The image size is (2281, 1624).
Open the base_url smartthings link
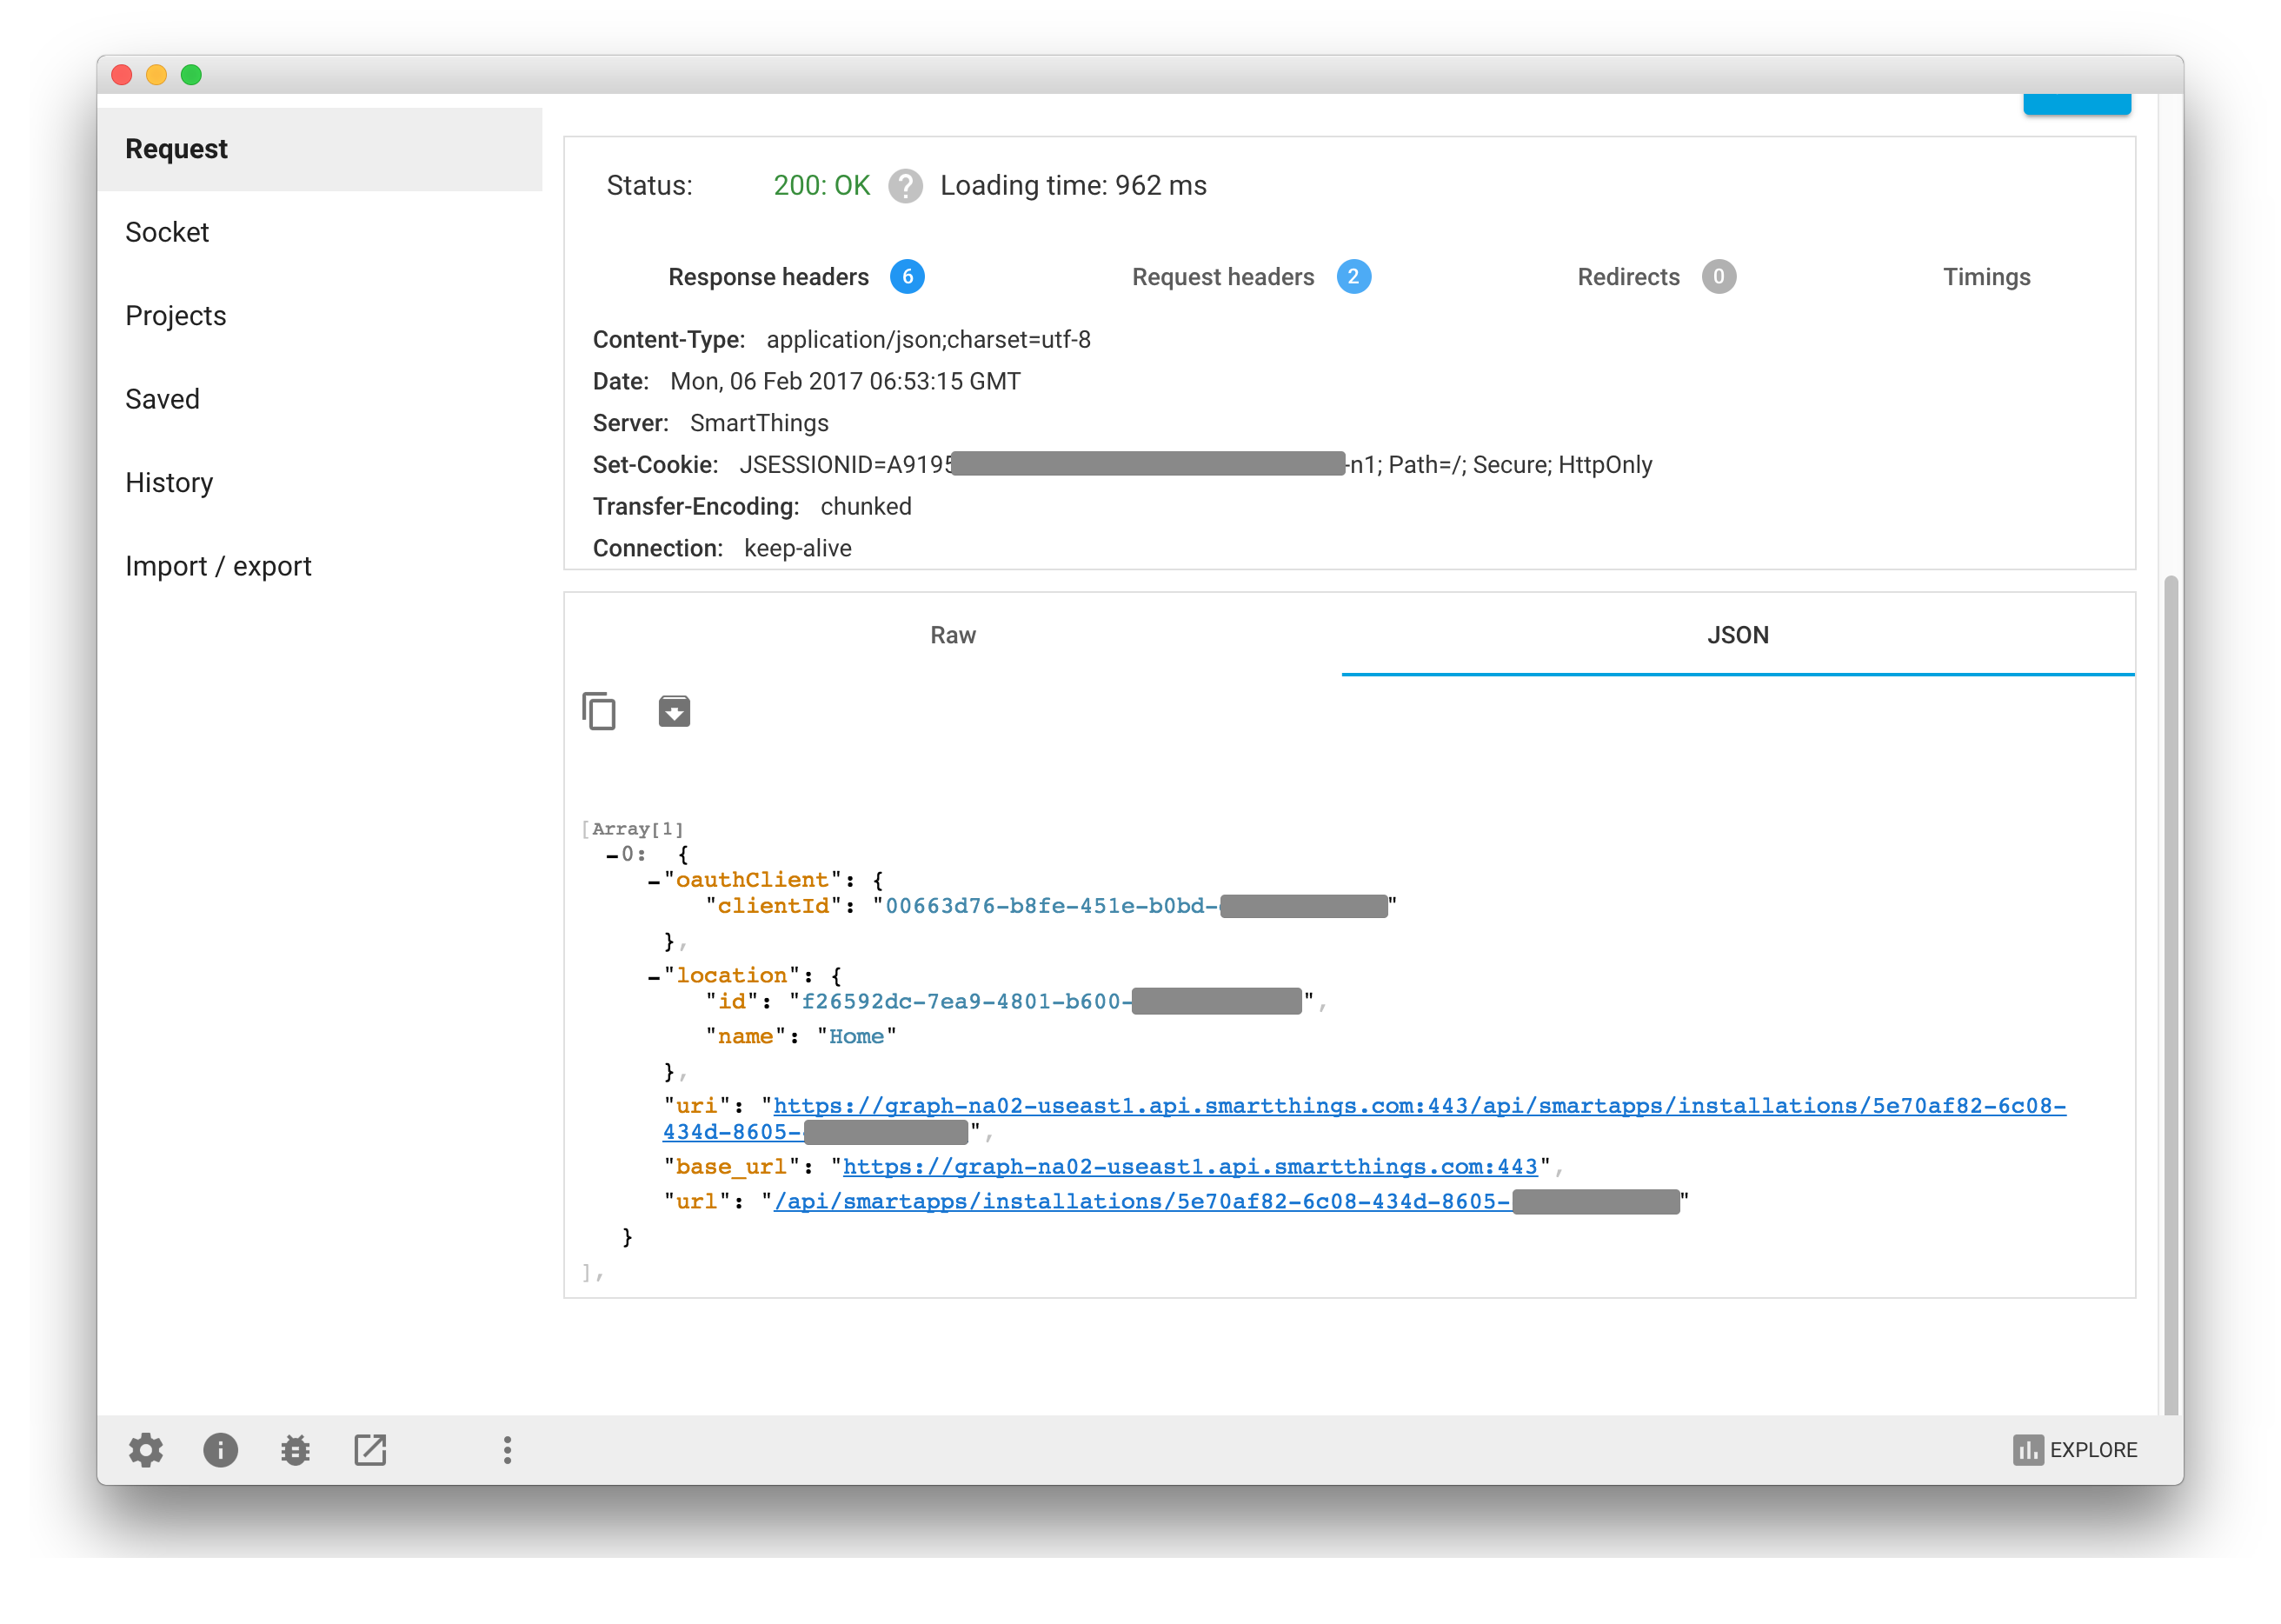point(1189,1167)
